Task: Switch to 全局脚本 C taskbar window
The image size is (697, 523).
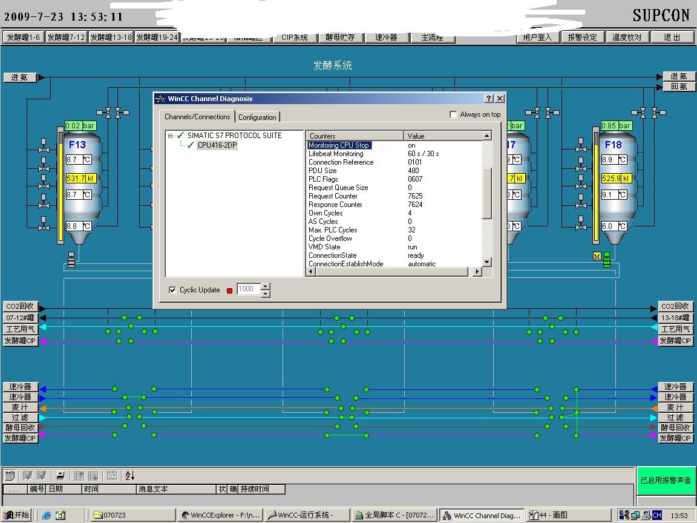Action: [x=394, y=515]
